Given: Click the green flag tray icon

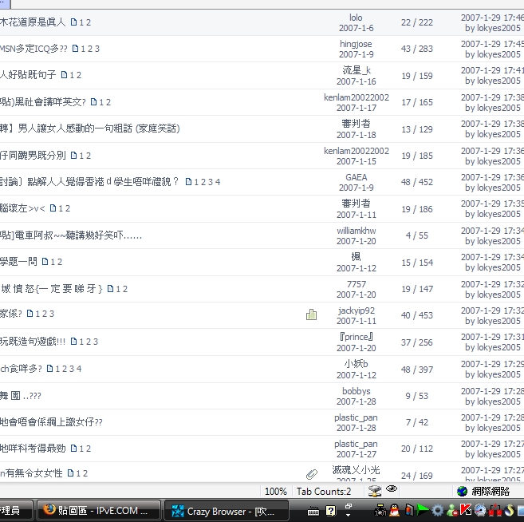Looking at the screenshot, I should pyautogui.click(x=423, y=510).
